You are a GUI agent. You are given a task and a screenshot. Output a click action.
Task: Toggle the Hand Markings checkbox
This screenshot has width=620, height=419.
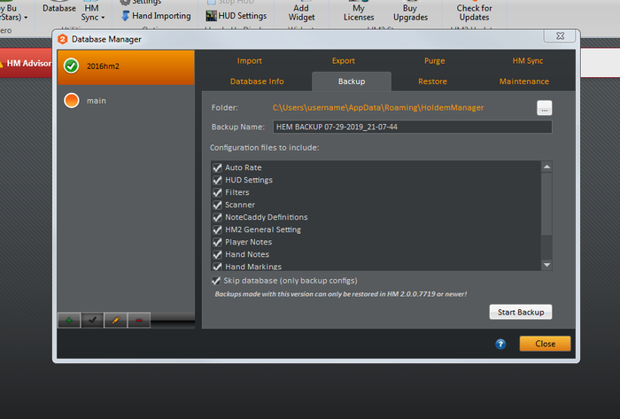click(217, 267)
